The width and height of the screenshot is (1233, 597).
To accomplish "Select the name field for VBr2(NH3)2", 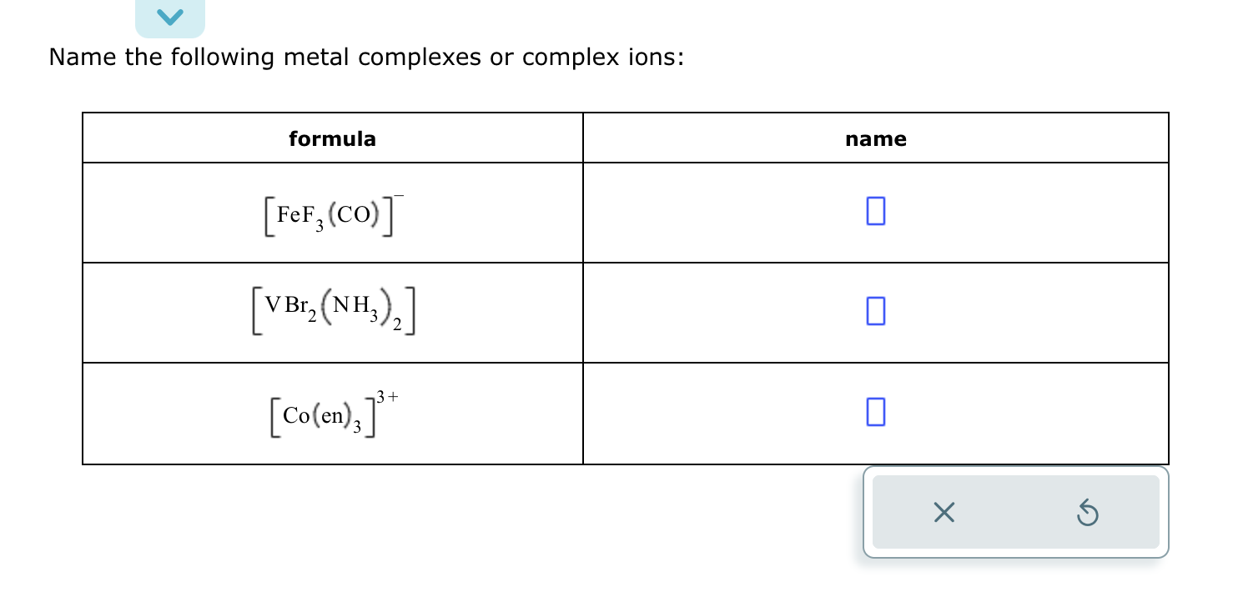I will pos(874,311).
